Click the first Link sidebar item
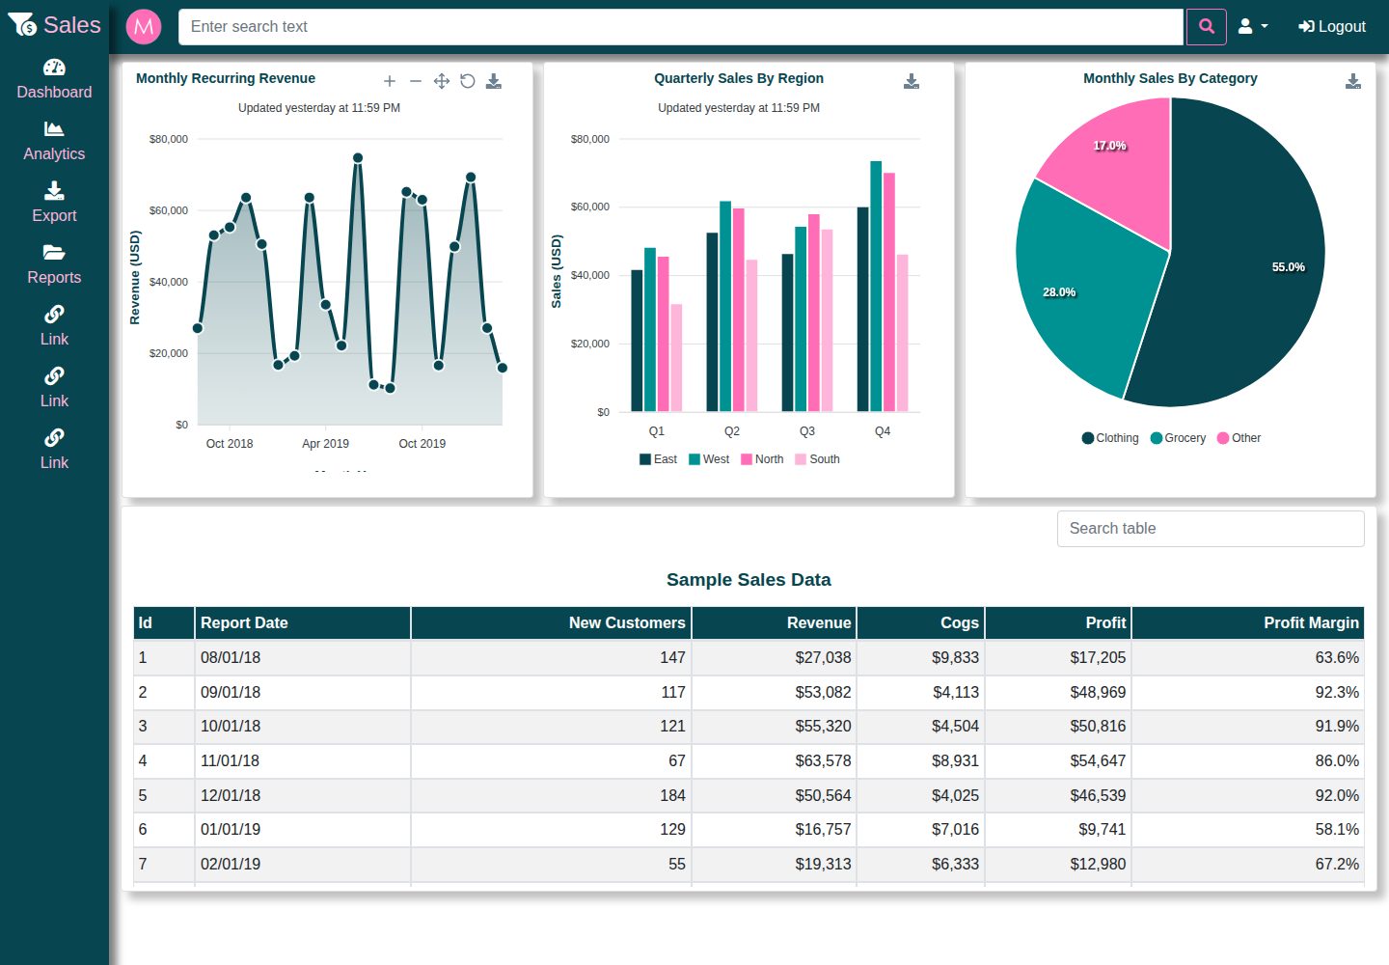This screenshot has width=1389, height=965. [x=54, y=326]
